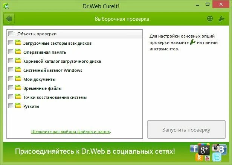Check Точки восстановления системы checkbox
This screenshot has height=165, width=232.
tap(11, 97)
